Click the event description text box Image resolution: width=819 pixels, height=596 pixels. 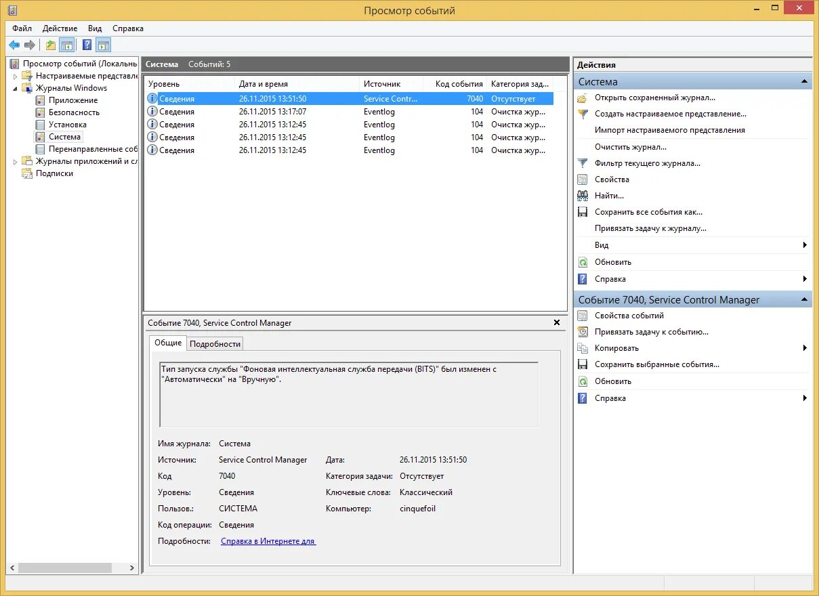click(349, 394)
